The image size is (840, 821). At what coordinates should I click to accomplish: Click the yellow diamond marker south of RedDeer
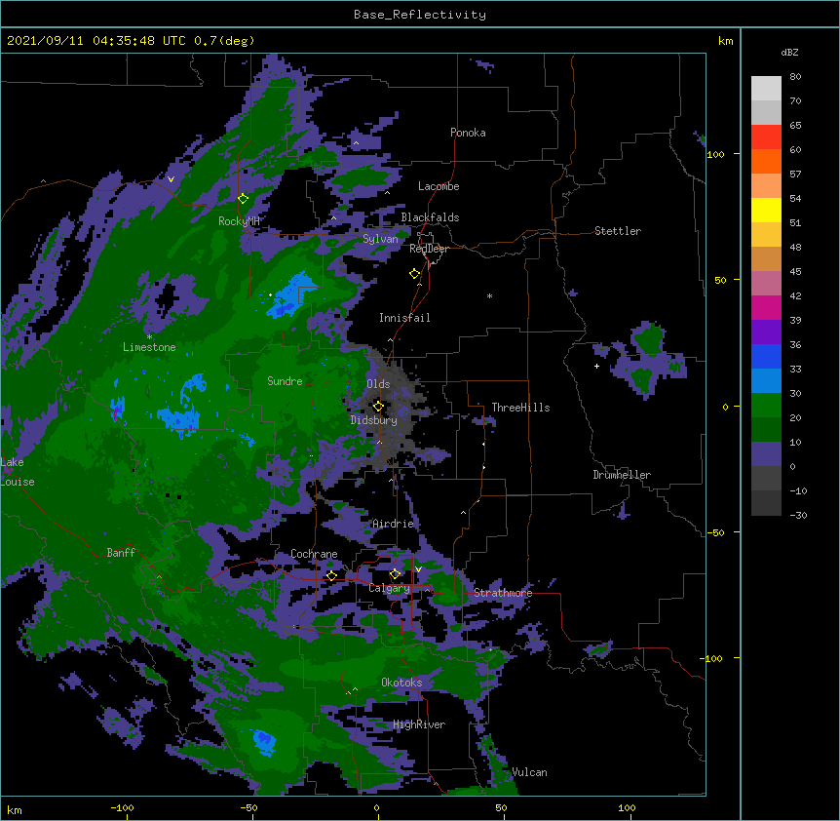click(x=415, y=274)
